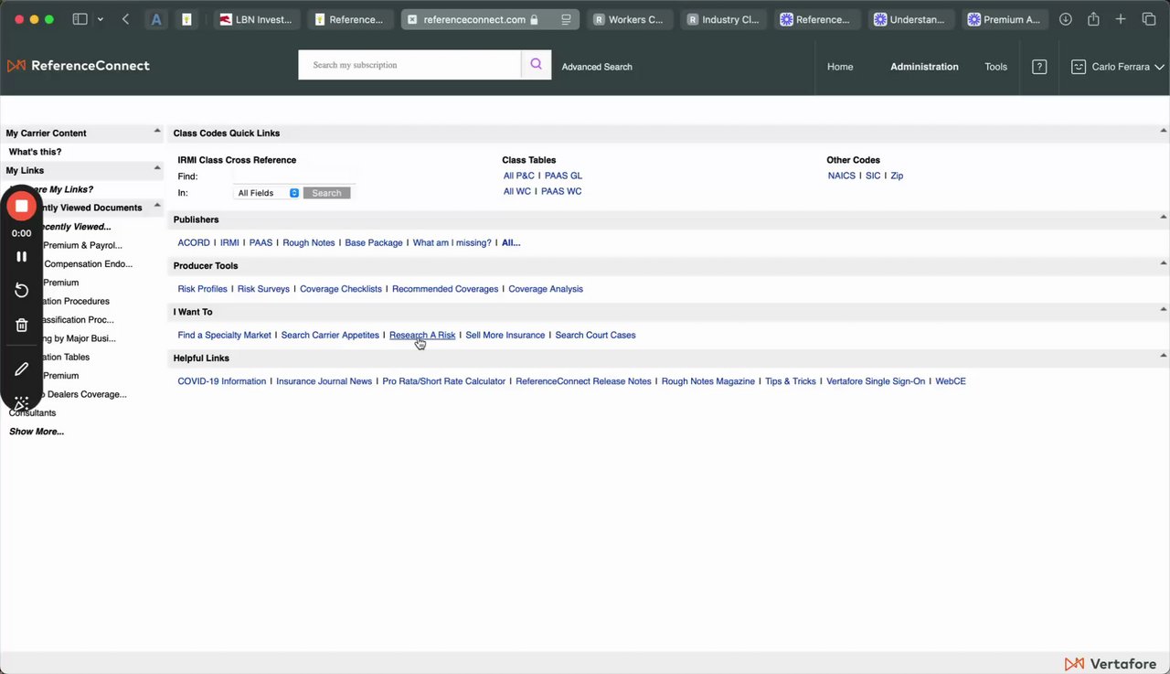Open the ACORD publisher link

tap(194, 242)
